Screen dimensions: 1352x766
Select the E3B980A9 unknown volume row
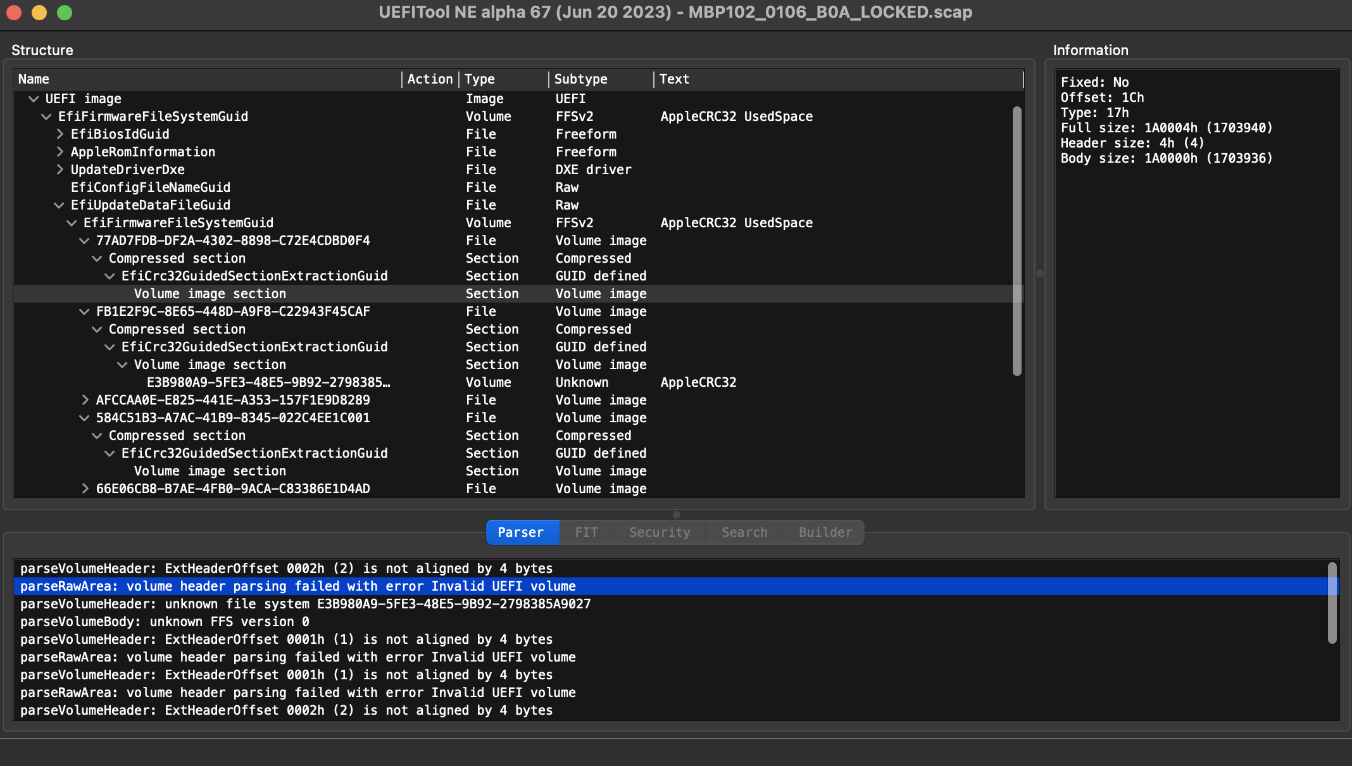click(268, 382)
